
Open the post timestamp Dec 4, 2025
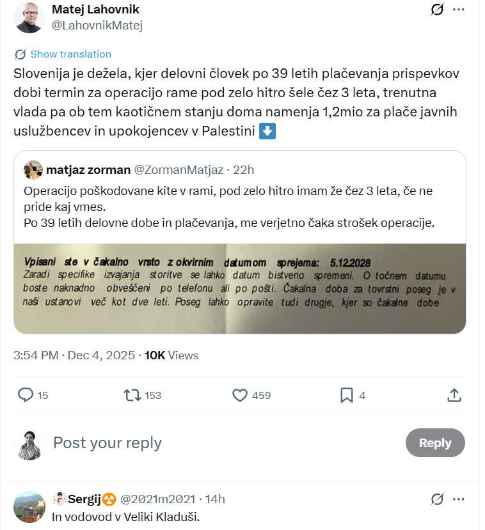click(102, 355)
